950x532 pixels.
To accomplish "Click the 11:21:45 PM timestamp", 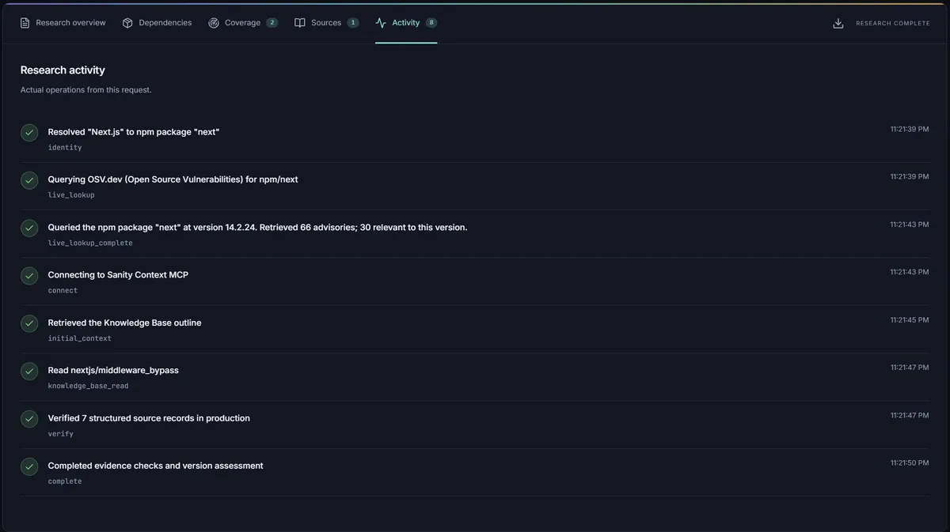I will pyautogui.click(x=910, y=319).
